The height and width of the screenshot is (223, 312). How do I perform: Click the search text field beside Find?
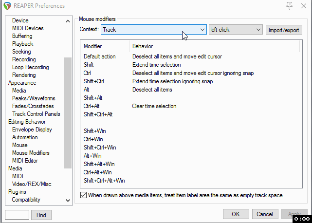[17, 215]
